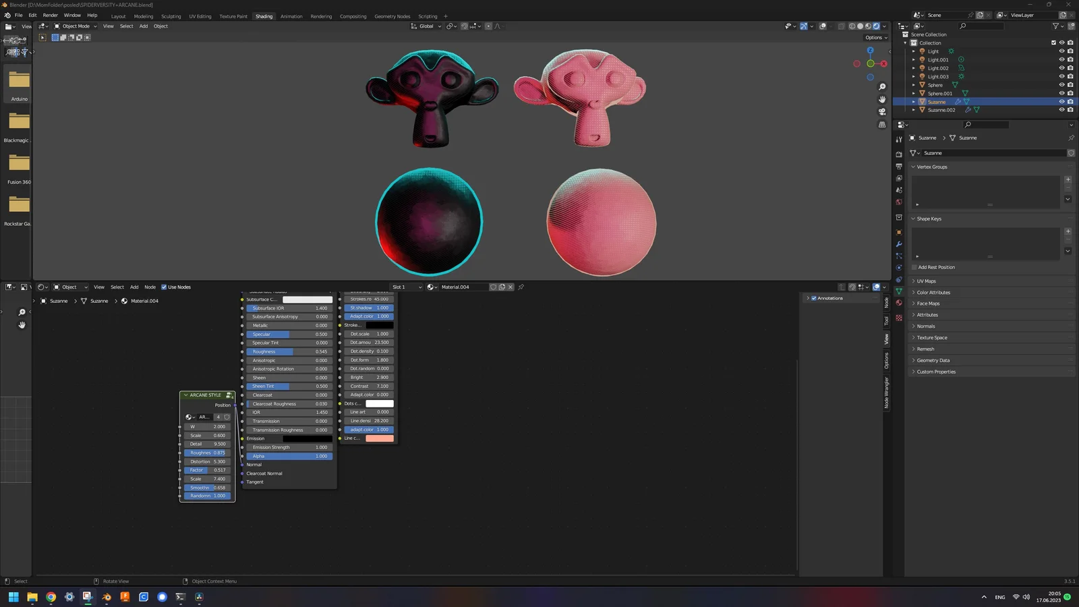Switch to the Animation workspace tab
The image size is (1079, 607).
pyautogui.click(x=291, y=16)
